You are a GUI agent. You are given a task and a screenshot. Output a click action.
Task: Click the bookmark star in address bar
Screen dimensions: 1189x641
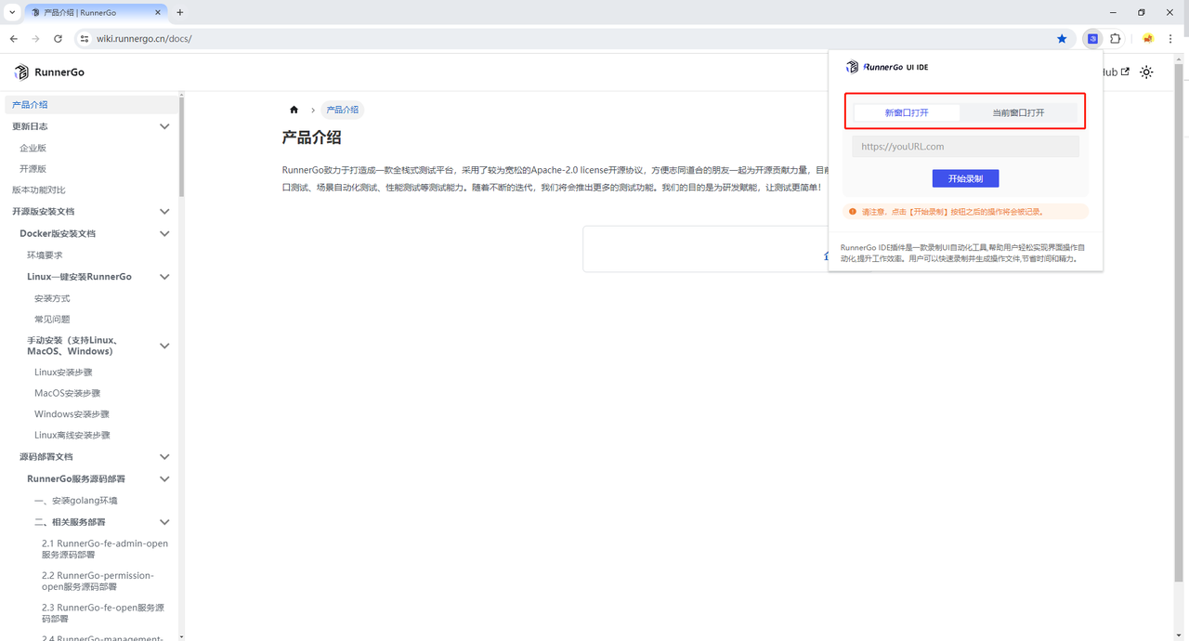pyautogui.click(x=1062, y=39)
